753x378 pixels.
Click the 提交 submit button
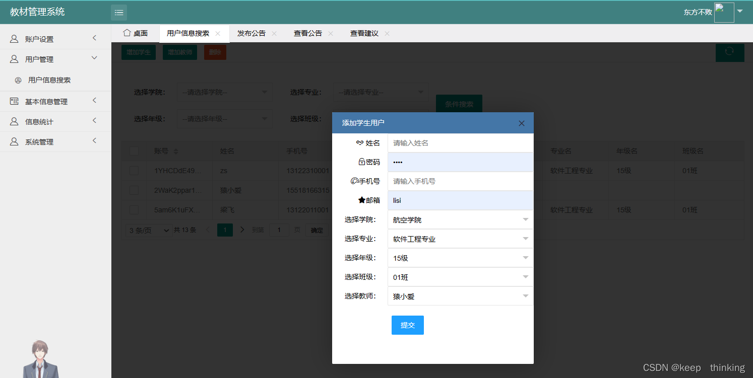[x=408, y=325]
